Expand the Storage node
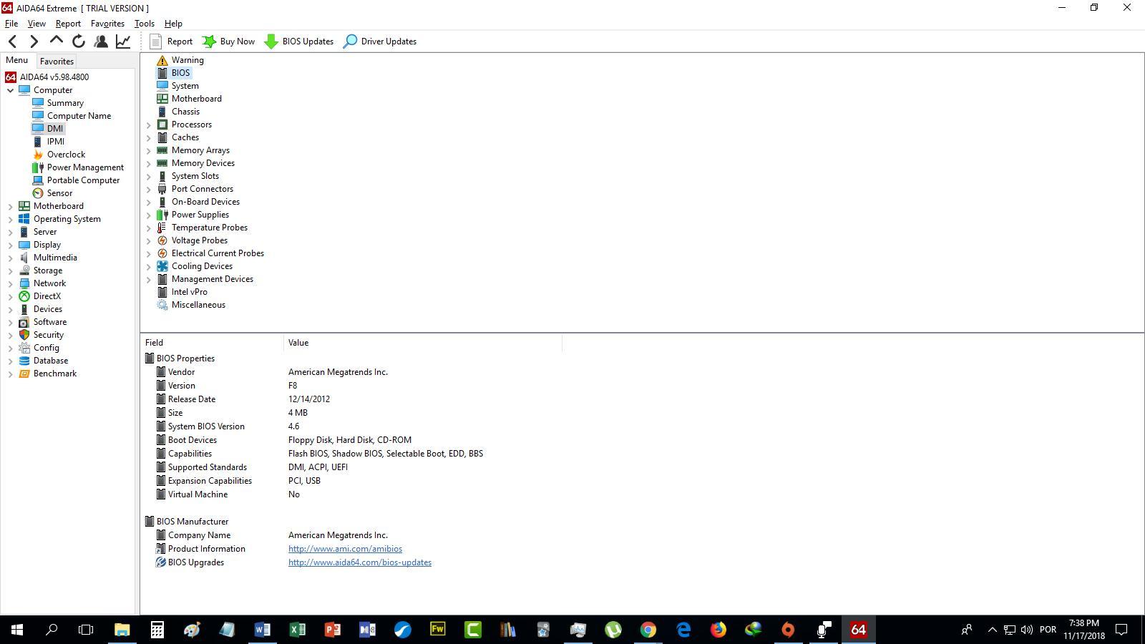Screen dimensions: 1145x644 [10, 270]
